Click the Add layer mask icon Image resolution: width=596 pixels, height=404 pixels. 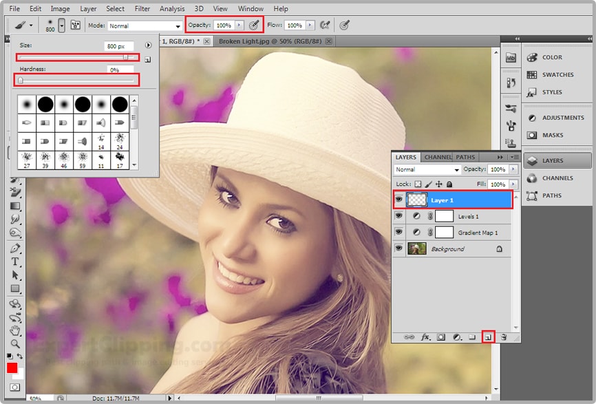click(440, 337)
